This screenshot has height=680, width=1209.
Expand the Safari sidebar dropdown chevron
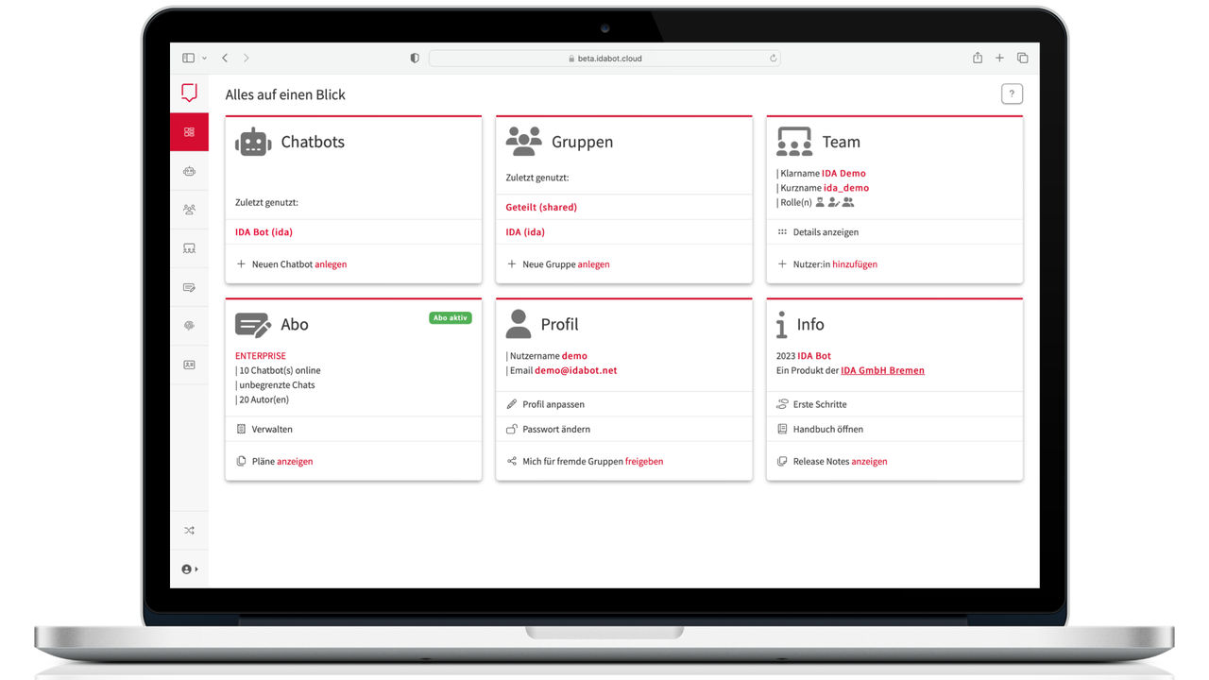point(204,59)
